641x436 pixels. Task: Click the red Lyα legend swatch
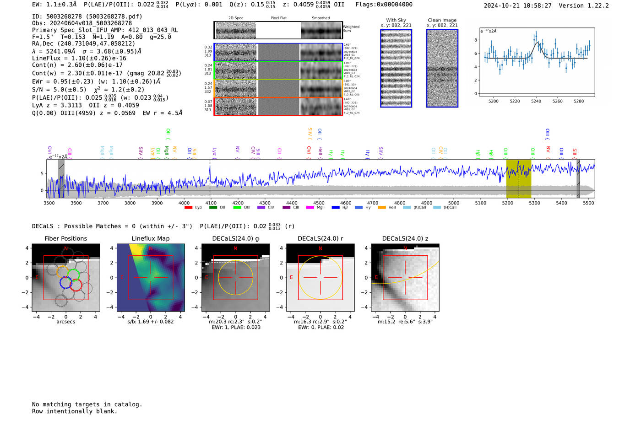tap(188, 208)
